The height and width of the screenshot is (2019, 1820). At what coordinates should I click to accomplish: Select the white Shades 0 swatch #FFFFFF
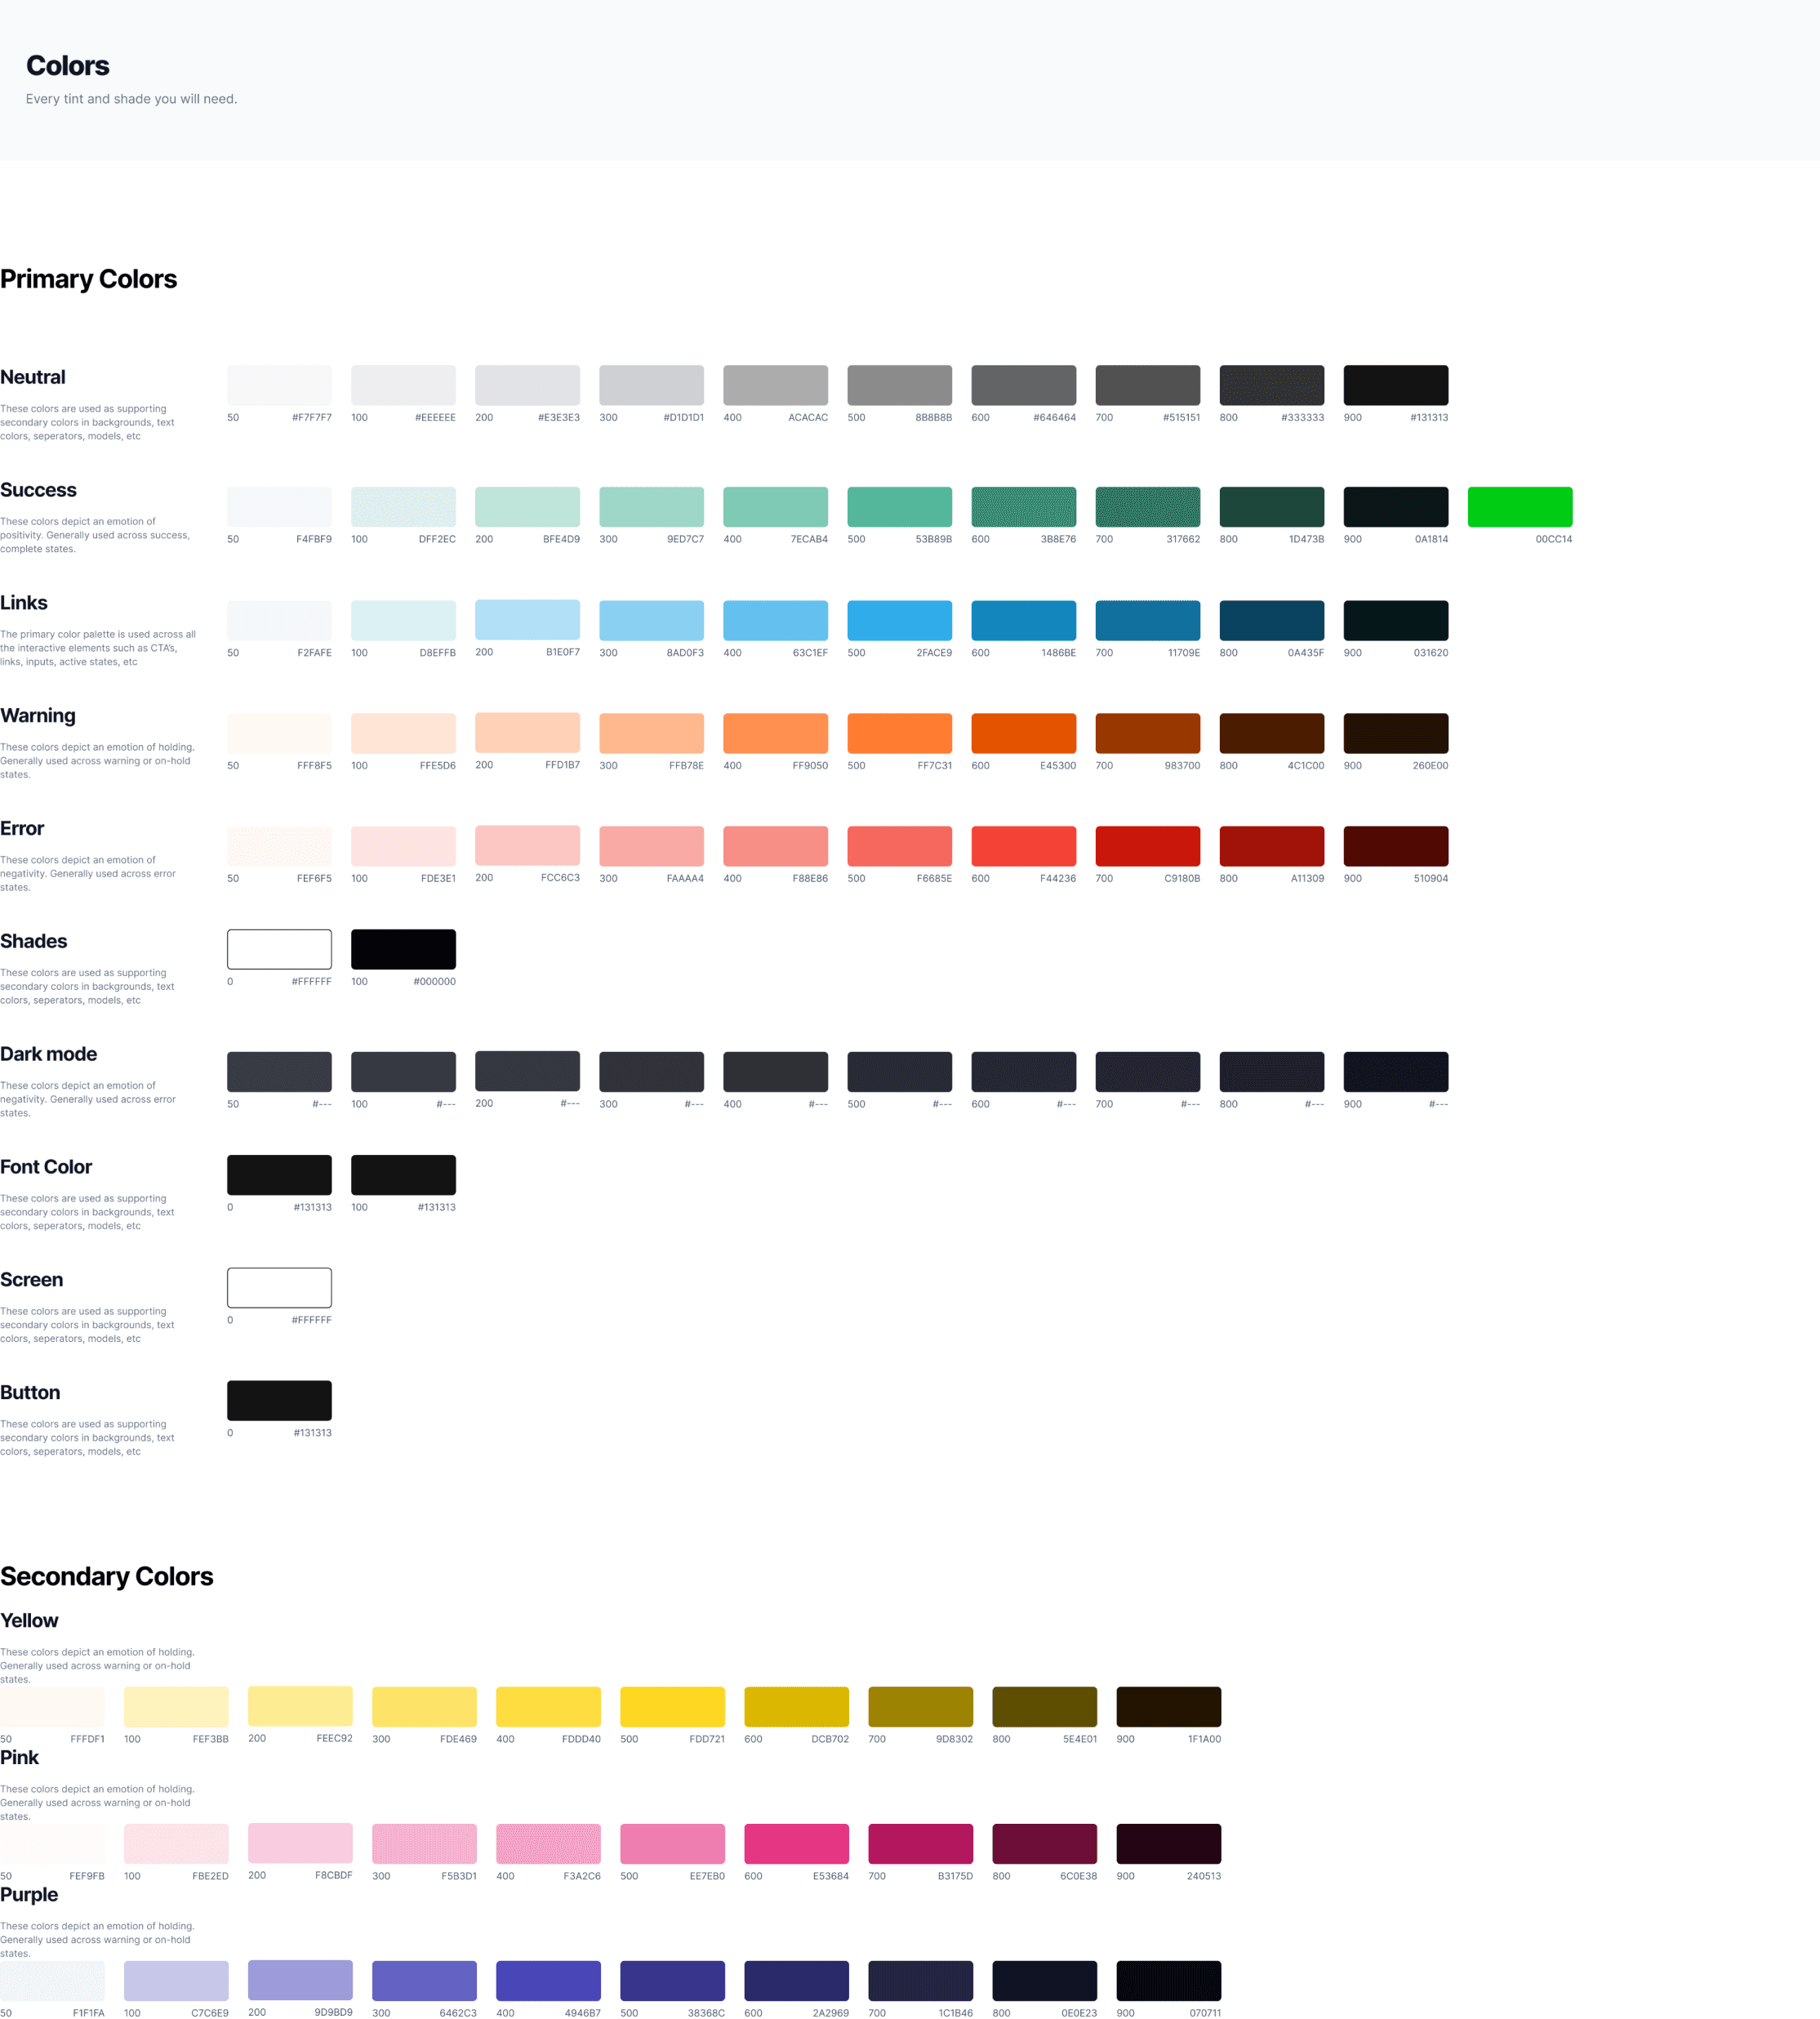(x=279, y=948)
